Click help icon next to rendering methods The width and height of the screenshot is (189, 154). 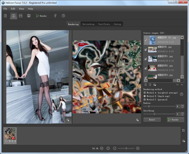coord(181,94)
